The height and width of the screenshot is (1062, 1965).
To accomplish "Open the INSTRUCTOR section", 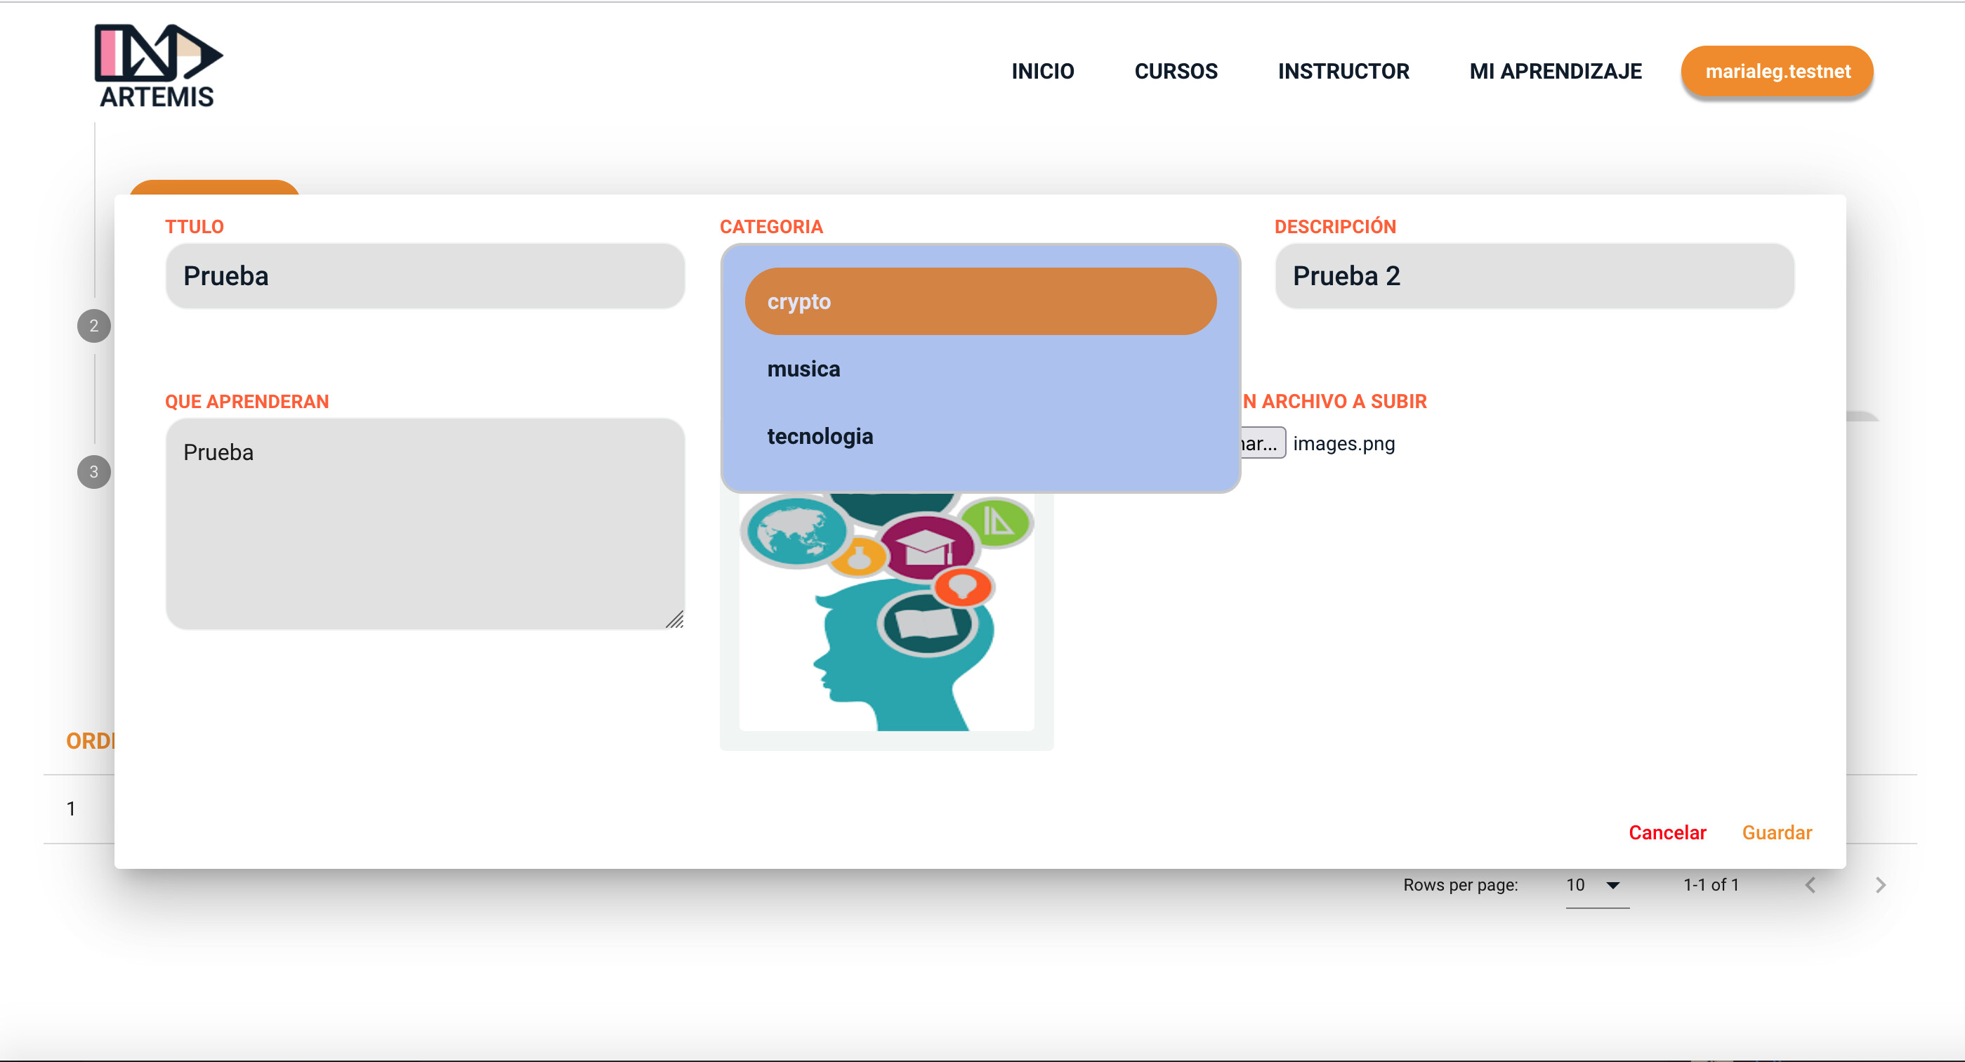I will pyautogui.click(x=1343, y=71).
